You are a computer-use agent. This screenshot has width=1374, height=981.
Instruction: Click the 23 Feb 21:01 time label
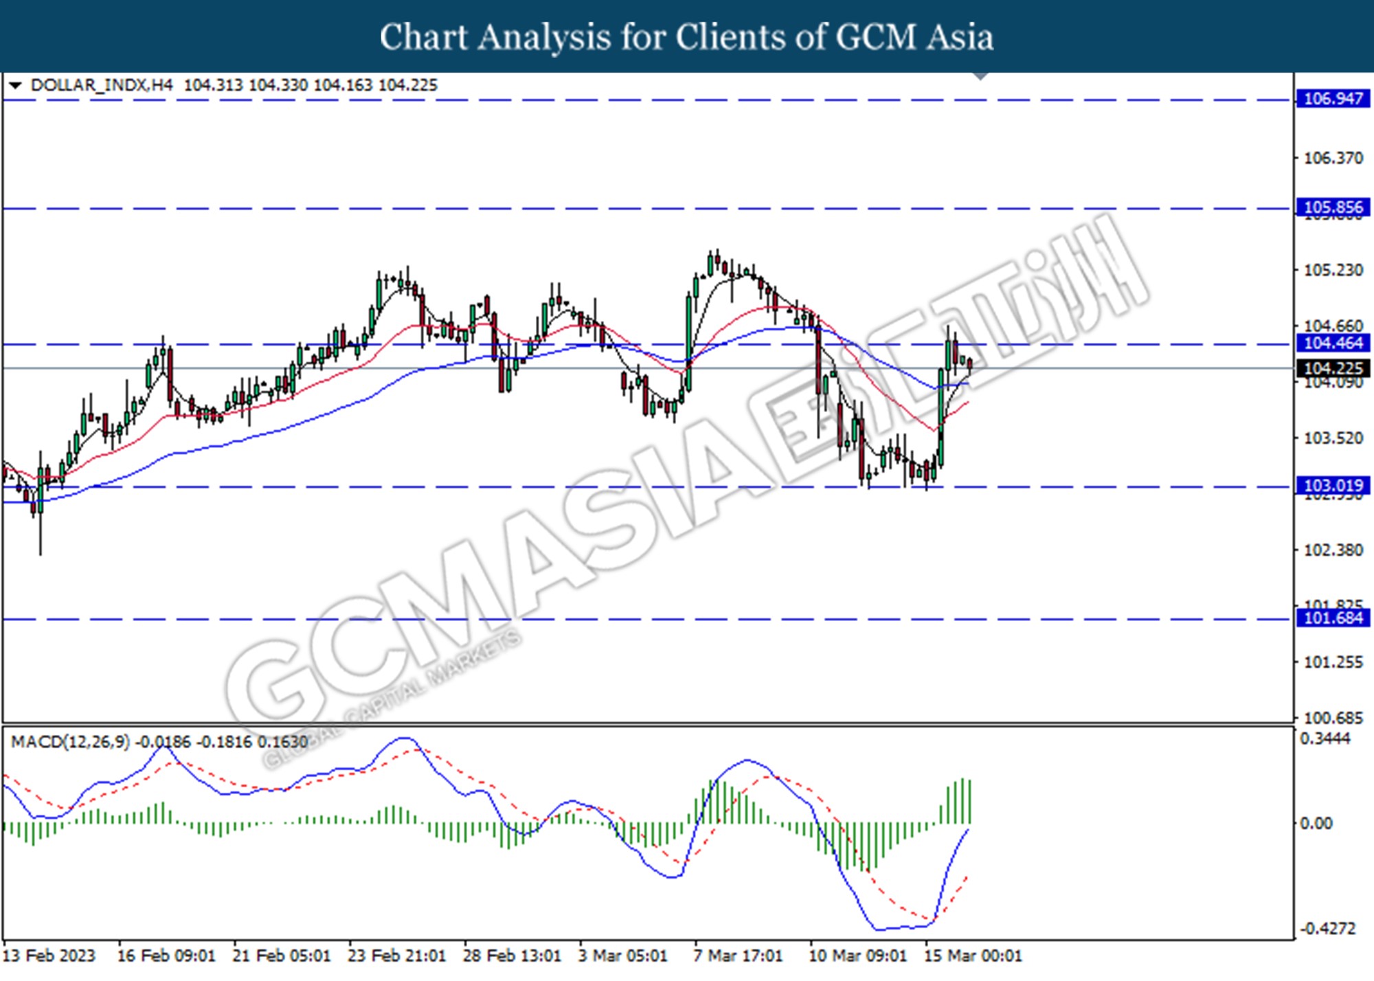[x=397, y=956]
